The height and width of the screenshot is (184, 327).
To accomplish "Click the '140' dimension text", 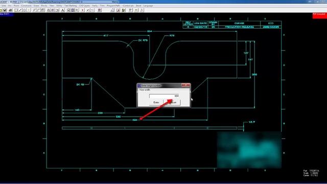I will [x=77, y=110].
